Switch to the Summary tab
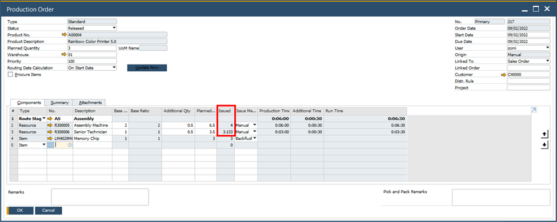This screenshot has width=557, height=222. point(59,103)
